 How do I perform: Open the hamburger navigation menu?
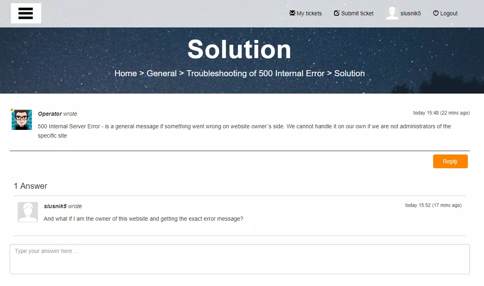pyautogui.click(x=25, y=13)
